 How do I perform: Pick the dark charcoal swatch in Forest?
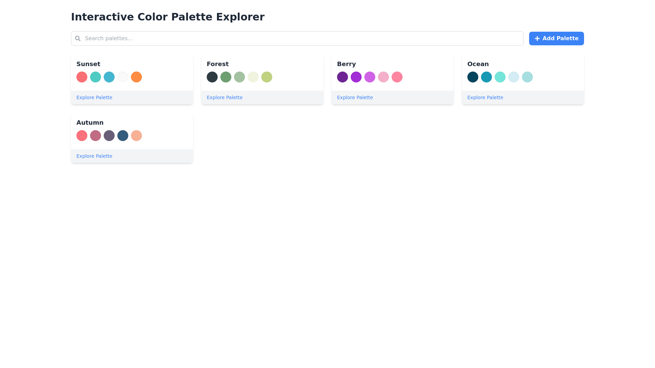(x=212, y=77)
